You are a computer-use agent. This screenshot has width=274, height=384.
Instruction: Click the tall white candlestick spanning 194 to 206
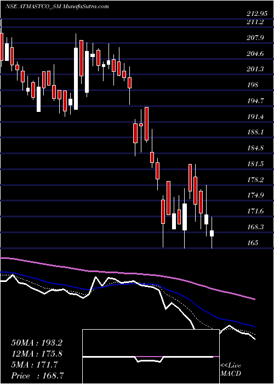click(76, 78)
